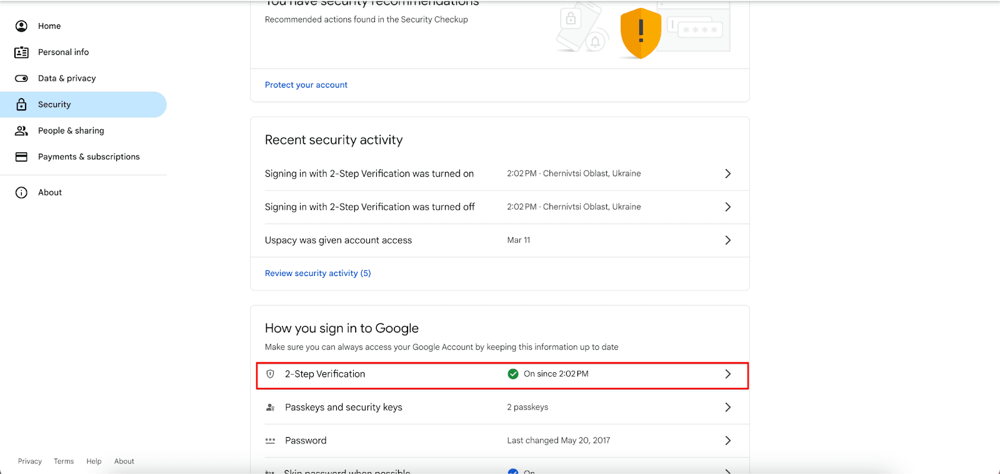The width and height of the screenshot is (1000, 474).
Task: Open the Data & privacy menu item
Action: (x=67, y=79)
